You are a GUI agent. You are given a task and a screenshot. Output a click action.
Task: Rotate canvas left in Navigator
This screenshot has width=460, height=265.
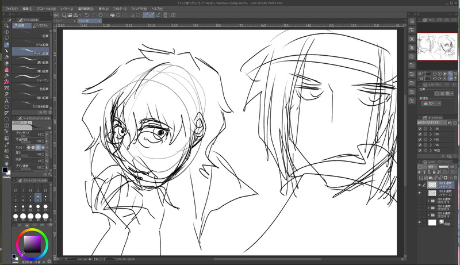(x=435, y=79)
